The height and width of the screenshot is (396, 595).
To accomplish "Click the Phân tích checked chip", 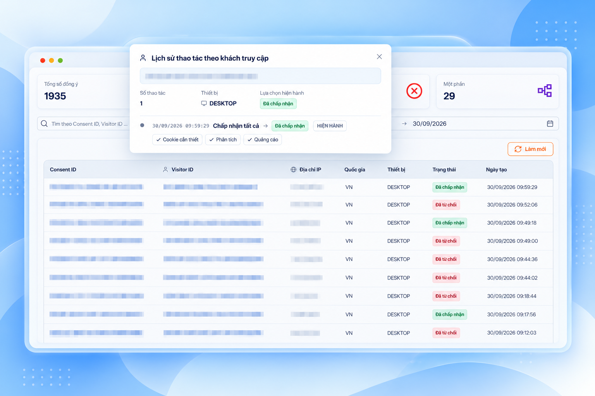I will (223, 140).
